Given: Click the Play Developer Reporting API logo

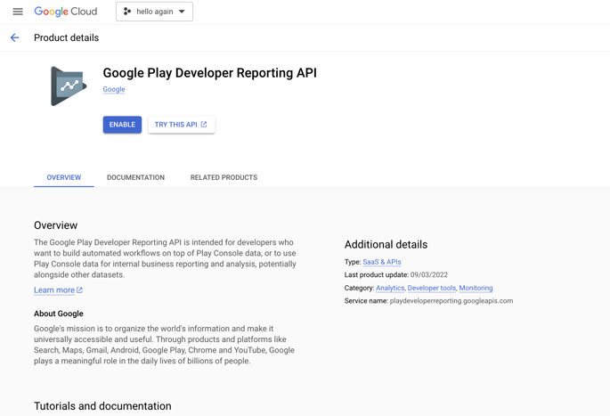Looking at the screenshot, I should (x=69, y=86).
